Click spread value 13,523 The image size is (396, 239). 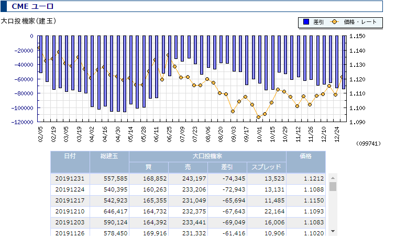coord(274,178)
